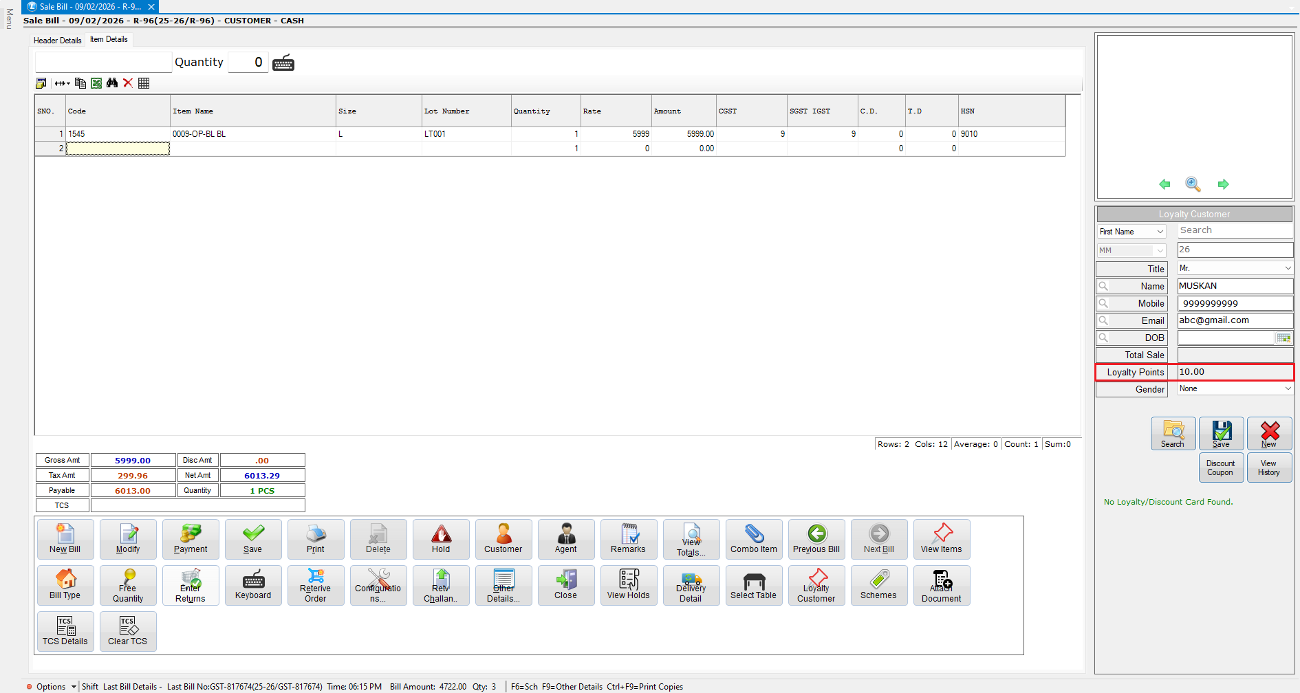Click the binoculars find icon in grid toolbar

pyautogui.click(x=112, y=83)
